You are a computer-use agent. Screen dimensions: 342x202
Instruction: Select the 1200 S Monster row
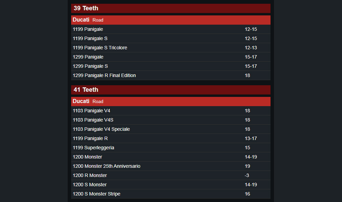tap(171, 185)
